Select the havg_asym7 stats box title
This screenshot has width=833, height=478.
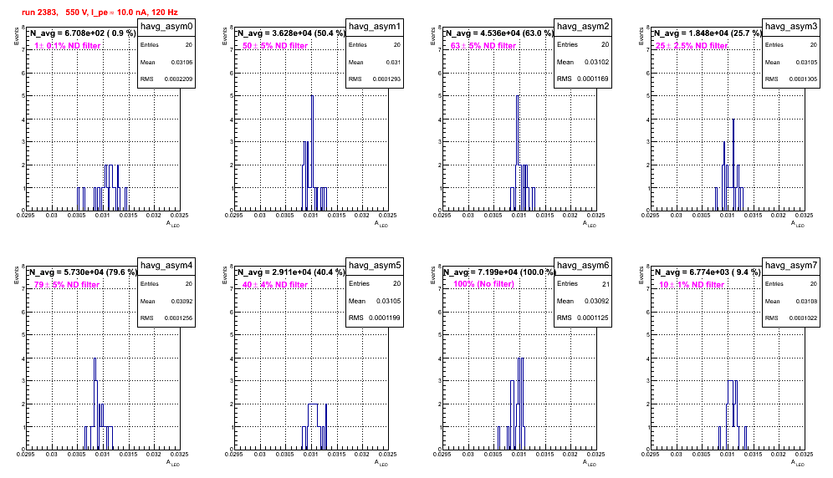(791, 266)
